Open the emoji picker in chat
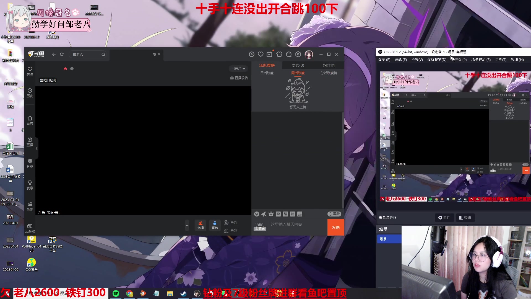Image resolution: width=531 pixels, height=299 pixels. point(257,214)
